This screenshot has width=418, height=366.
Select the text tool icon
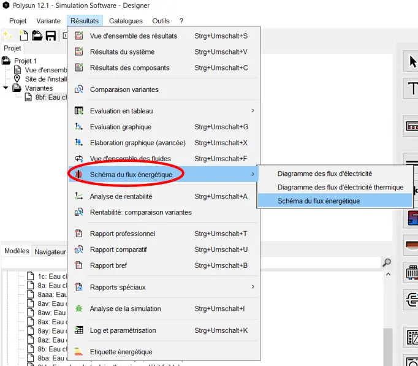412,90
